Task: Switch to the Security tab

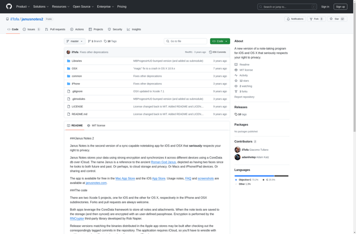Action: (x=115, y=29)
